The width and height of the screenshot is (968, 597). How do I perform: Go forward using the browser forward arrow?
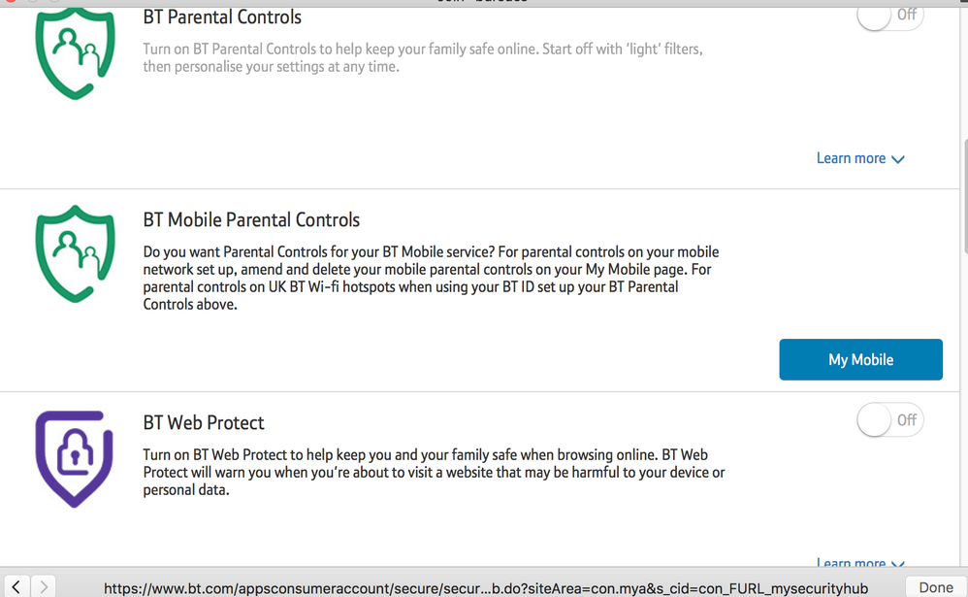[x=44, y=586]
